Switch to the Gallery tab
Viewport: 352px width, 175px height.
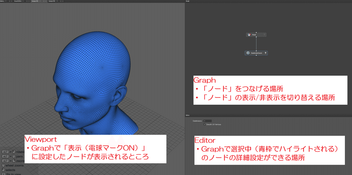[x=2, y=1]
